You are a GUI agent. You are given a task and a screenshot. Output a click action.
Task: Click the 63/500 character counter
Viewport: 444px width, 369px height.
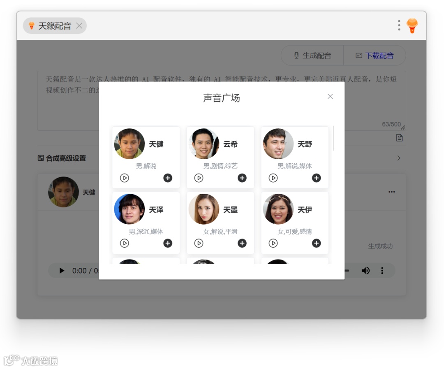click(391, 124)
